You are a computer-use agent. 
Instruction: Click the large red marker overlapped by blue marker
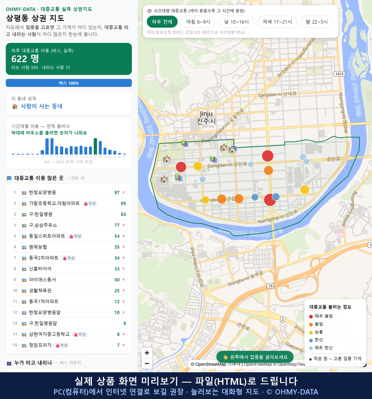coord(270,200)
